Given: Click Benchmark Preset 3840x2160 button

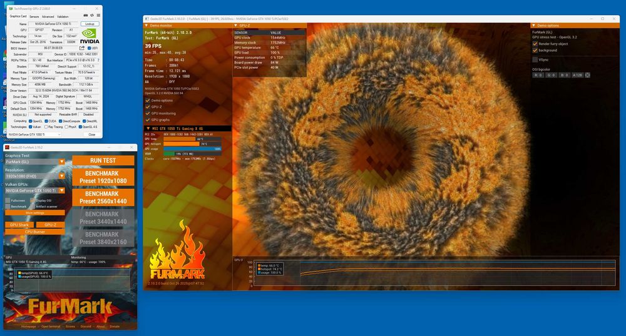Looking at the screenshot, I should [x=103, y=238].
